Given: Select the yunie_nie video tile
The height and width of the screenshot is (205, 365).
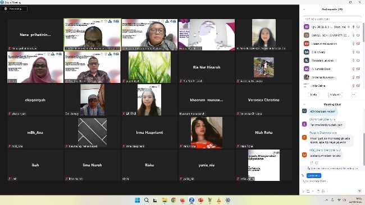Looking at the screenshot, I should (207, 165).
